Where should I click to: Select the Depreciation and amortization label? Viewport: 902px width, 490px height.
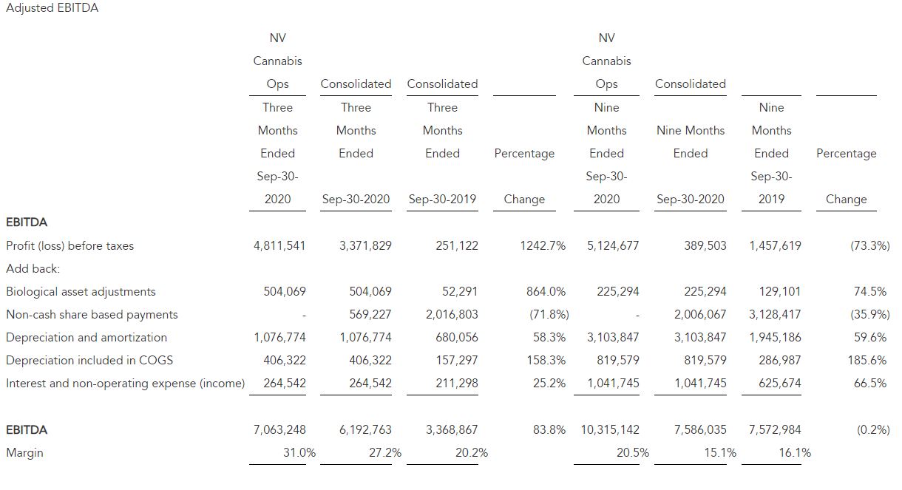pos(87,338)
